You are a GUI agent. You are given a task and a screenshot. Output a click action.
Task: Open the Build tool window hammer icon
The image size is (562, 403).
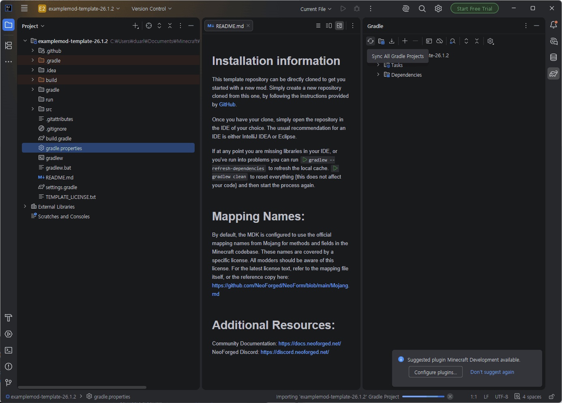coord(9,318)
